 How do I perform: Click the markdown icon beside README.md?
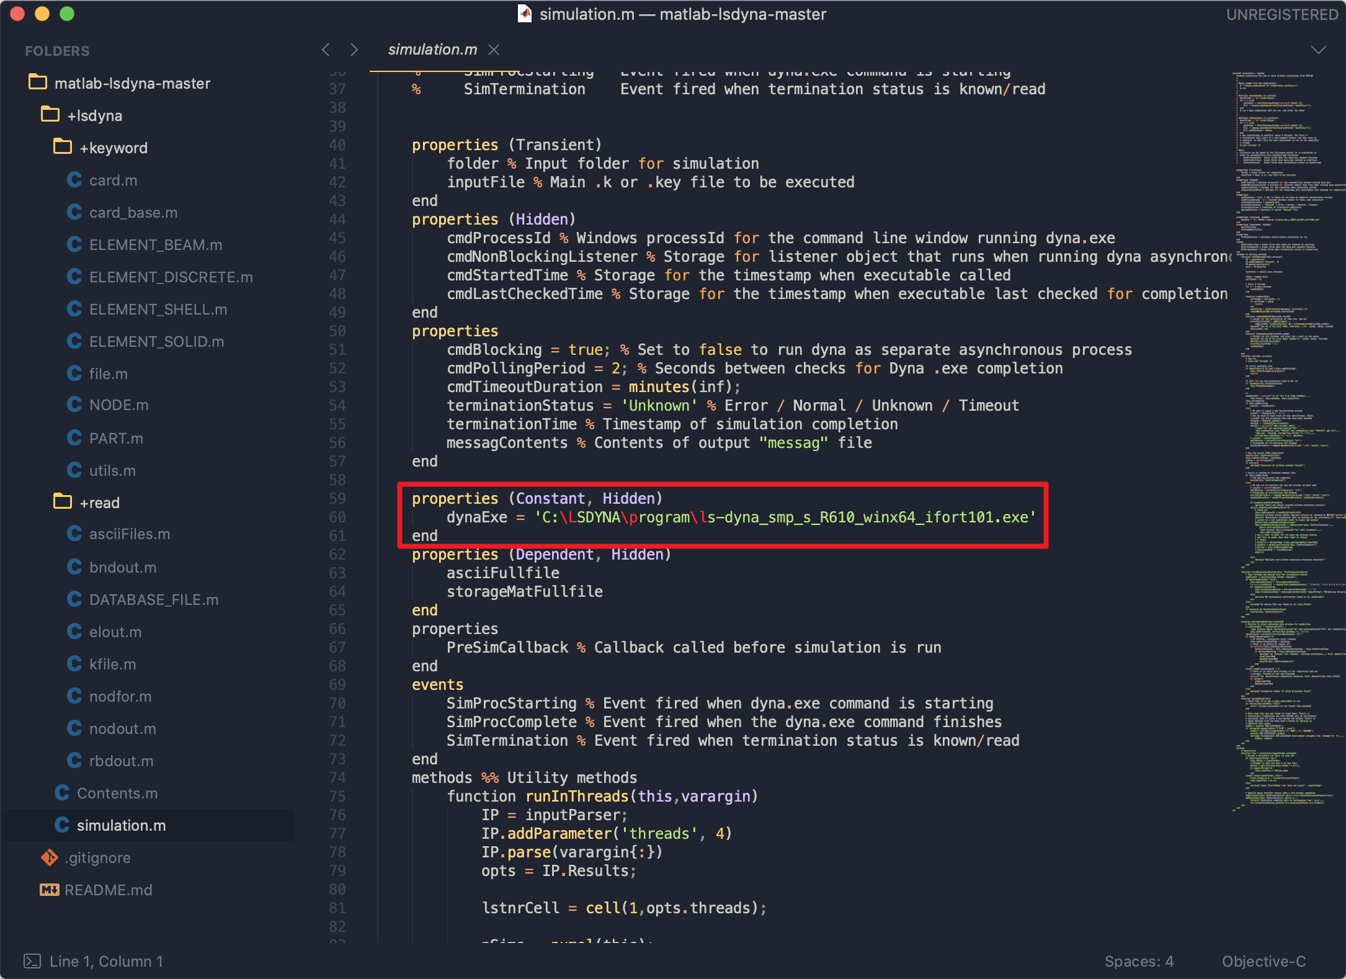point(49,890)
